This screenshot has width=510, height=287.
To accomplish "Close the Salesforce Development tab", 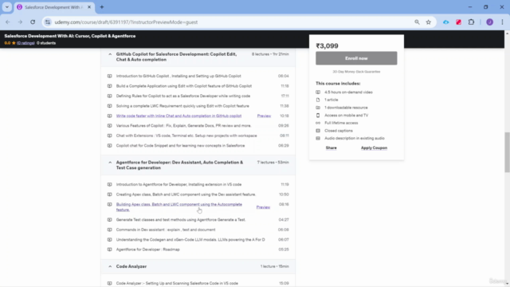I will (x=89, y=7).
